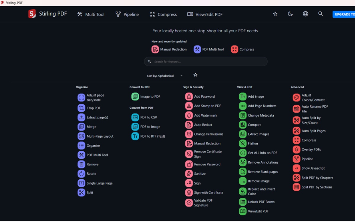Open the Add Password lock icon
355x222 pixels.
point(189,96)
